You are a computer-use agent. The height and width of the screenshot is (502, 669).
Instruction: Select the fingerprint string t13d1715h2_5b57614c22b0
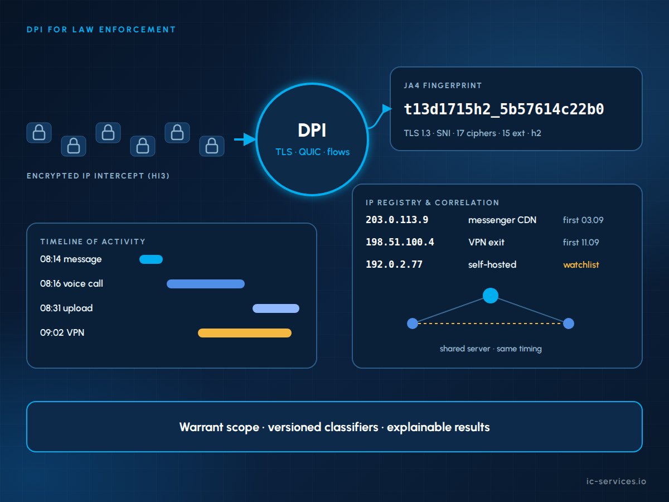[504, 109]
